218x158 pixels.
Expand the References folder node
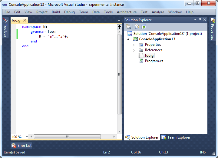[134, 50]
